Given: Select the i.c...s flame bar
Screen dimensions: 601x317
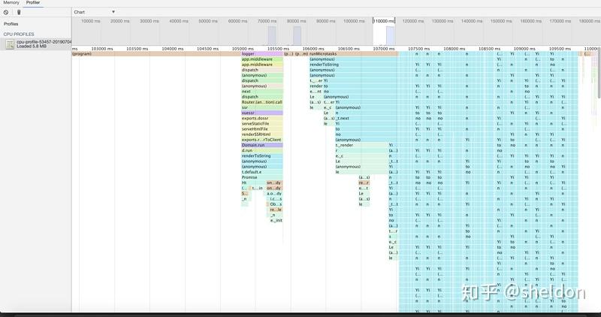Looking at the screenshot, I should tap(276, 199).
